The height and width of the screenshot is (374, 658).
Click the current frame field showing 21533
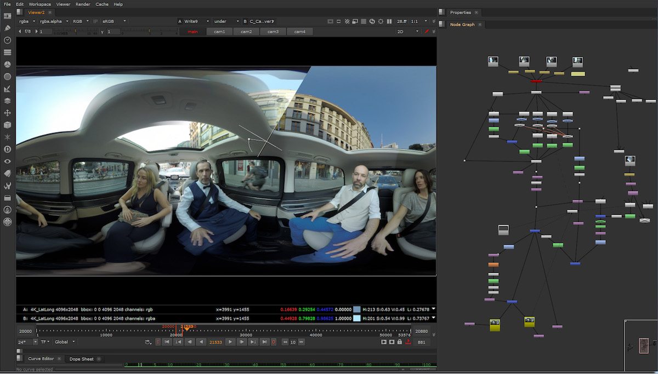tap(215, 342)
